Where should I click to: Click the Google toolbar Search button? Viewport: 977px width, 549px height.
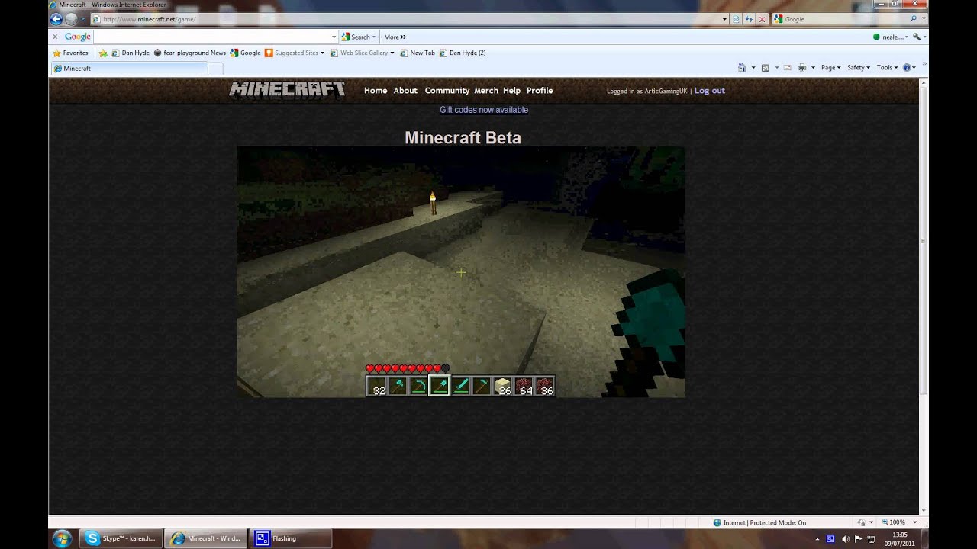point(359,37)
